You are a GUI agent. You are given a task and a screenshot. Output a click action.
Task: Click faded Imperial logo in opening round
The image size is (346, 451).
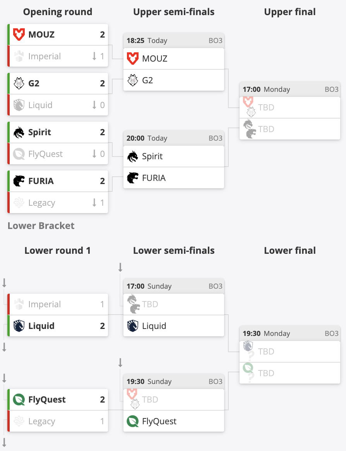[x=19, y=56]
